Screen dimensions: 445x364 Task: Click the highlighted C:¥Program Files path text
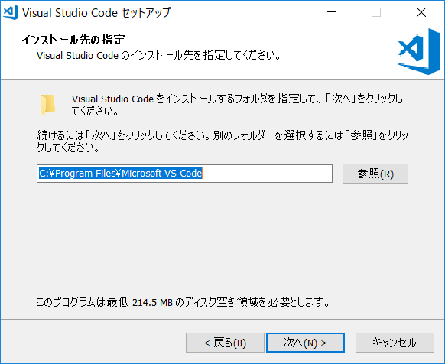120,173
